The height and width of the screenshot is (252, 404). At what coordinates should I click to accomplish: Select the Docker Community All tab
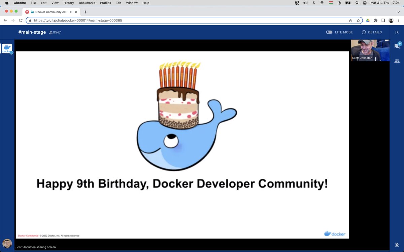pos(52,12)
